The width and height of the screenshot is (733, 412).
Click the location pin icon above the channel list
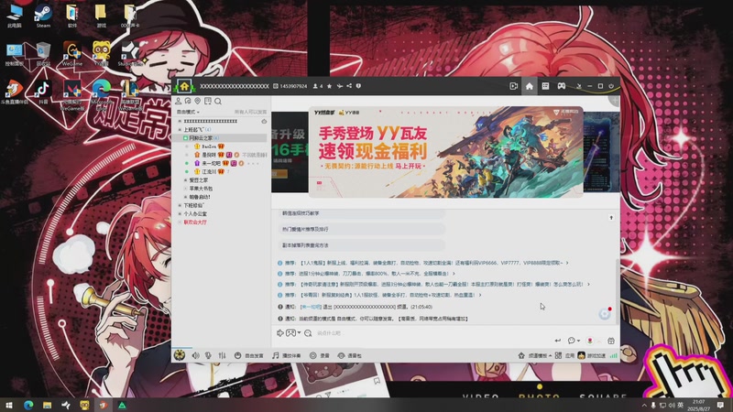click(198, 101)
